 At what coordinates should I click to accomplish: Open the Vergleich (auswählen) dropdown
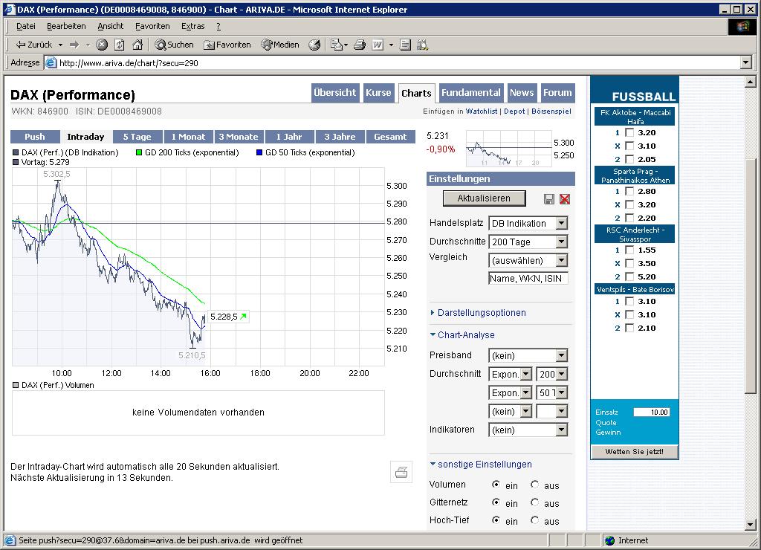click(528, 260)
